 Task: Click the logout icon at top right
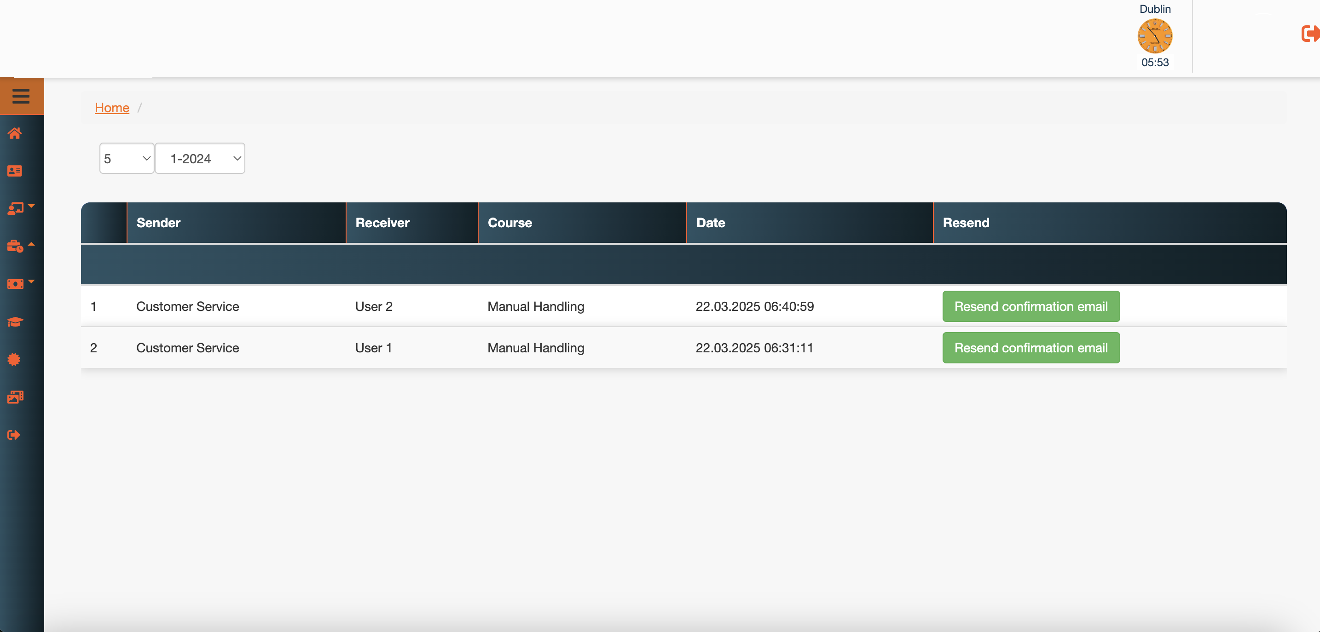pyautogui.click(x=1310, y=34)
